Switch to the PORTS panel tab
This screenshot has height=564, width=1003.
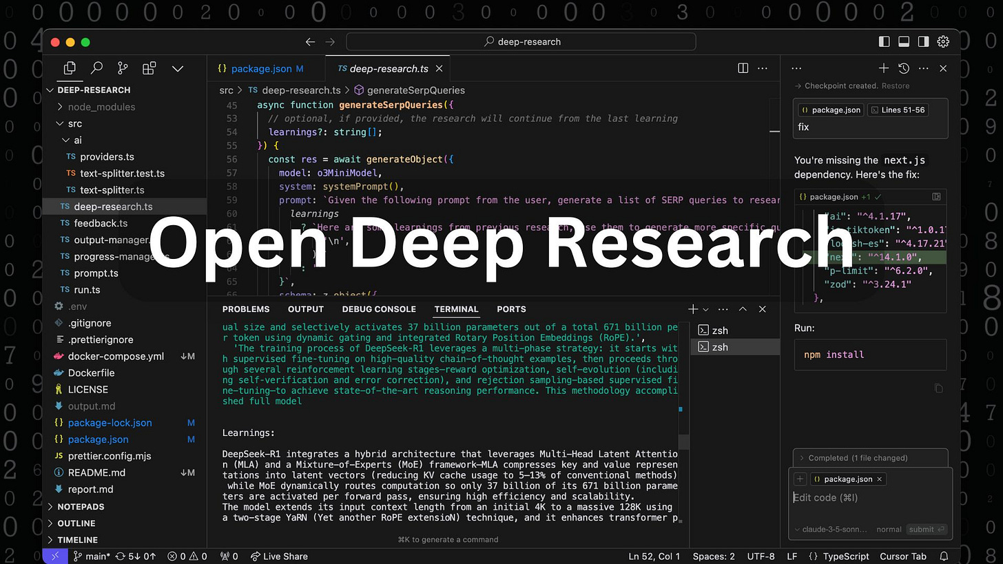511,309
